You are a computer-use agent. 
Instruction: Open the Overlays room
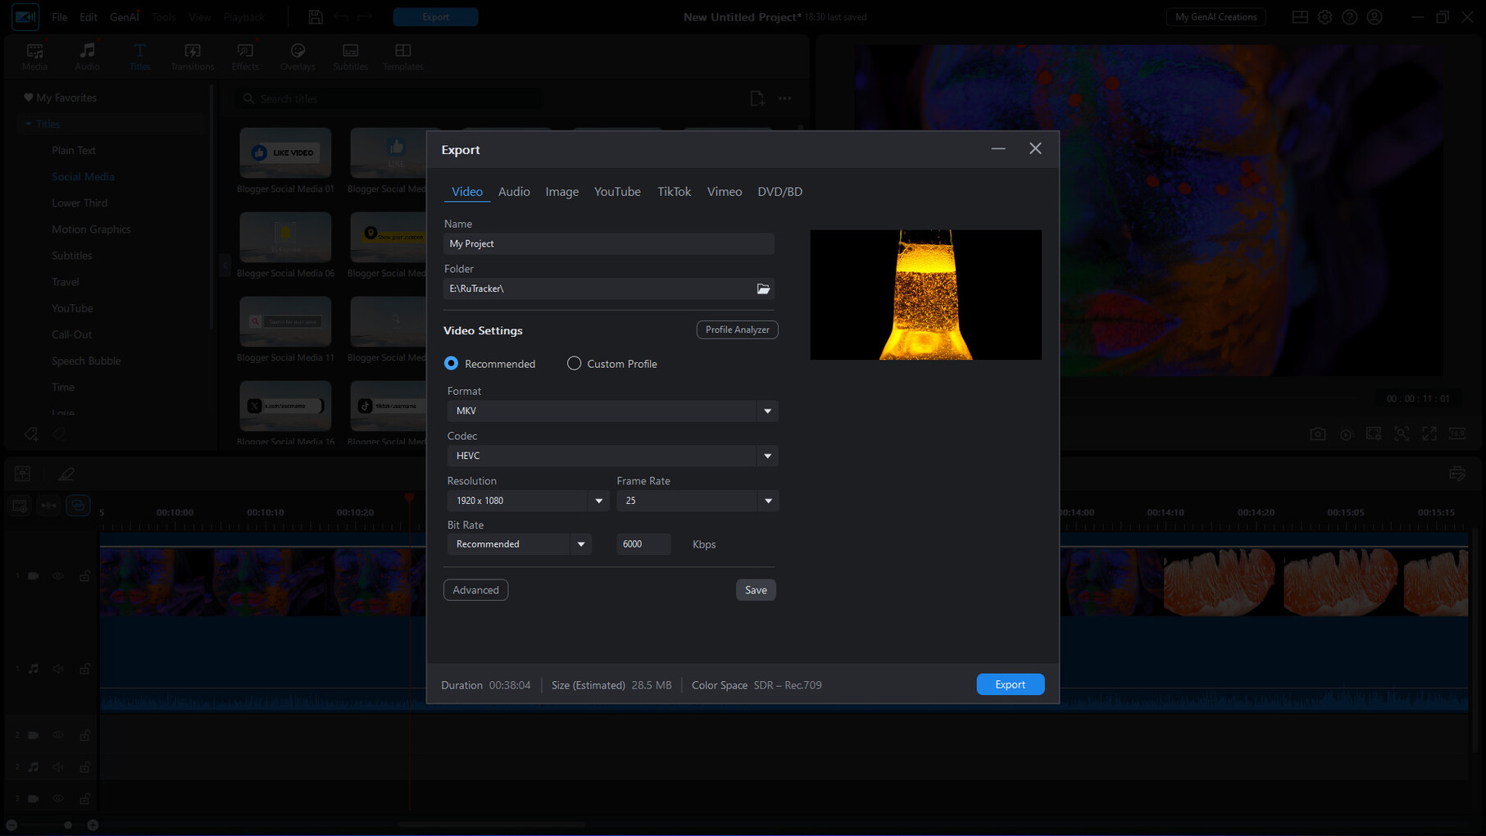[298, 57]
